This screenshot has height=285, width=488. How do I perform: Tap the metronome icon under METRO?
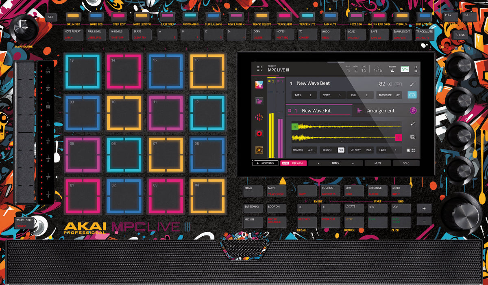point(392,70)
